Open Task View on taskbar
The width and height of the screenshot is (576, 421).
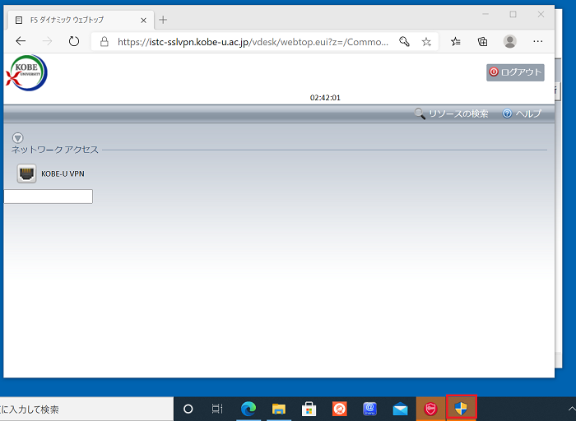[x=217, y=409]
